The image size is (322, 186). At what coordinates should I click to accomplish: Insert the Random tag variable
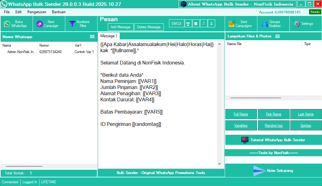pyautogui.click(x=273, y=126)
